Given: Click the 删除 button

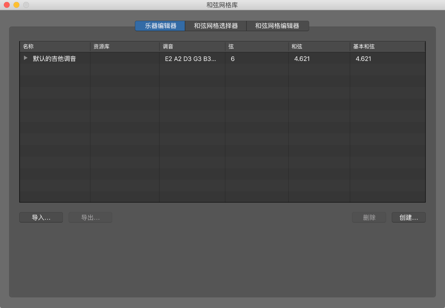Looking at the screenshot, I should tap(369, 218).
